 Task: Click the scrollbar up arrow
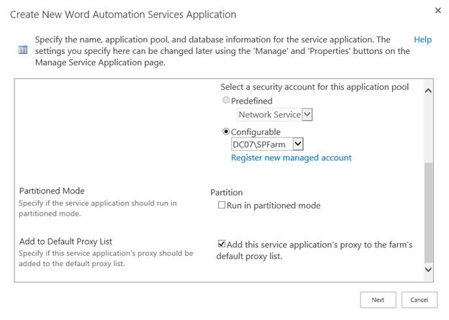429,91
